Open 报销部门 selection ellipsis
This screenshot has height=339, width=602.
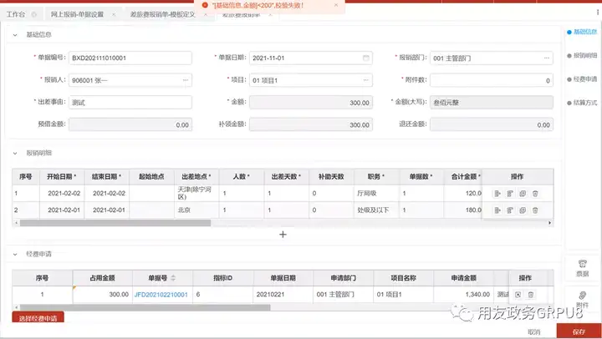click(x=546, y=58)
